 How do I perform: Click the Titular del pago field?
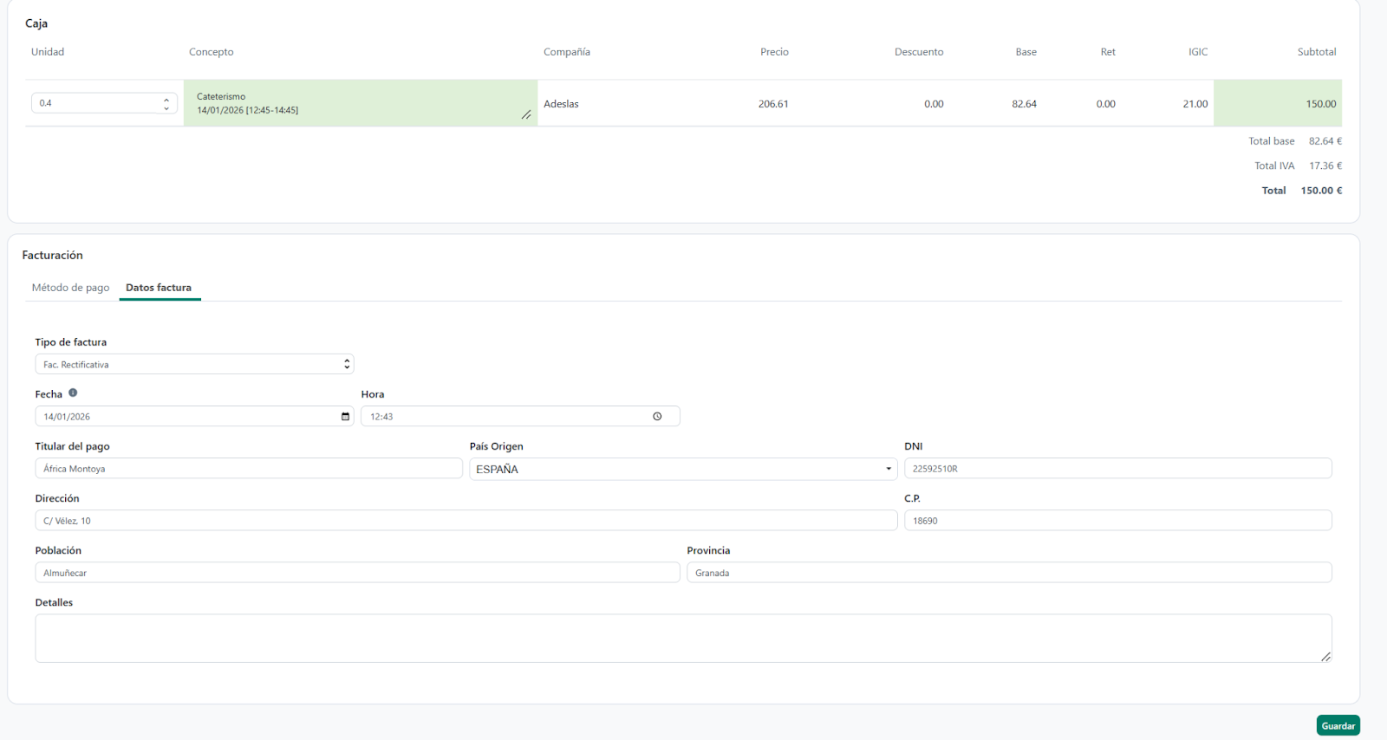(248, 469)
